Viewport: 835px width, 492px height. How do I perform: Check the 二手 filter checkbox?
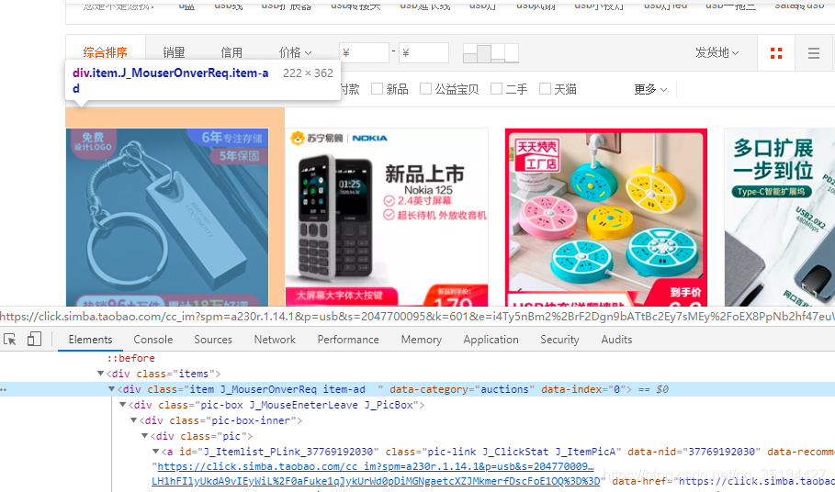[496, 89]
